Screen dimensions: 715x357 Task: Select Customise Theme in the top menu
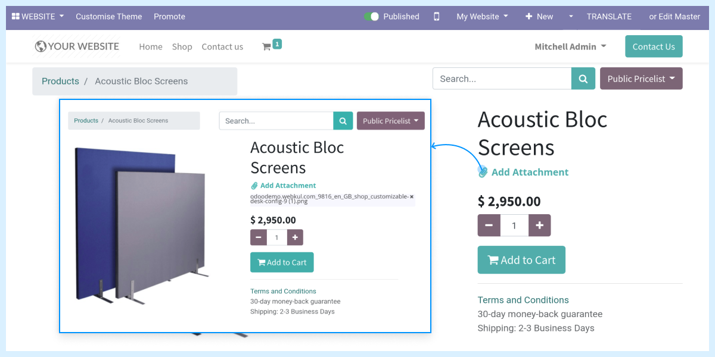[x=108, y=16]
